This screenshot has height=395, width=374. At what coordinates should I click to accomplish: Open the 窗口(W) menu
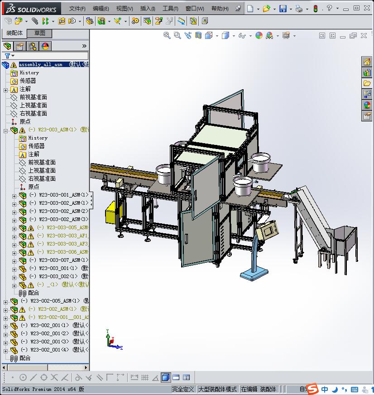point(195,9)
